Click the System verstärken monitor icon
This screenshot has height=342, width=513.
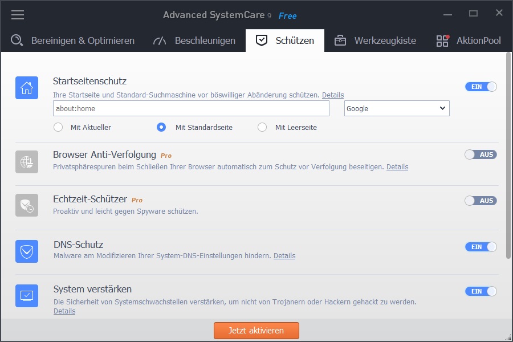[27, 295]
